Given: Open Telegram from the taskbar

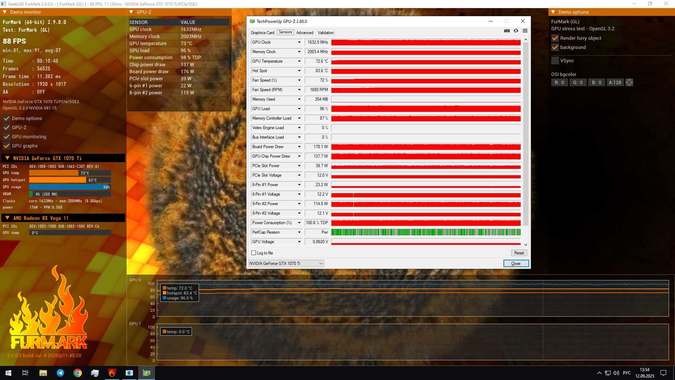Looking at the screenshot, I should pos(60,373).
